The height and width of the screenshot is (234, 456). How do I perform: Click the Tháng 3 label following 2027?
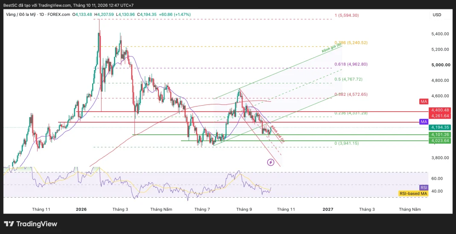[367, 209]
